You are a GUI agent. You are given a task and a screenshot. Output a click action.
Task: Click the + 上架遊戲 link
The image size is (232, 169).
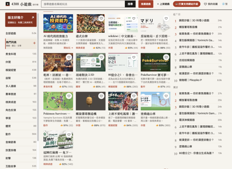click(163, 4)
